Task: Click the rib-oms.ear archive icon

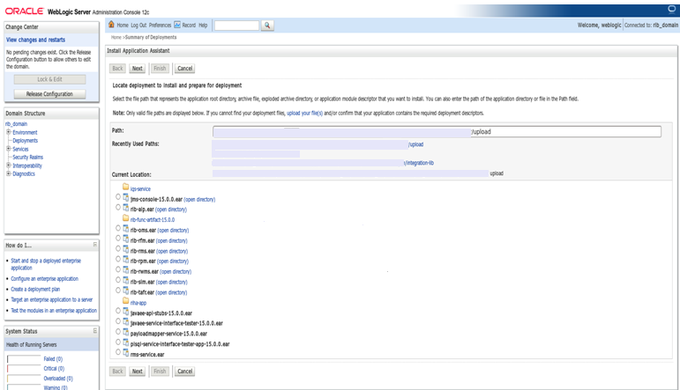Action: (x=126, y=229)
